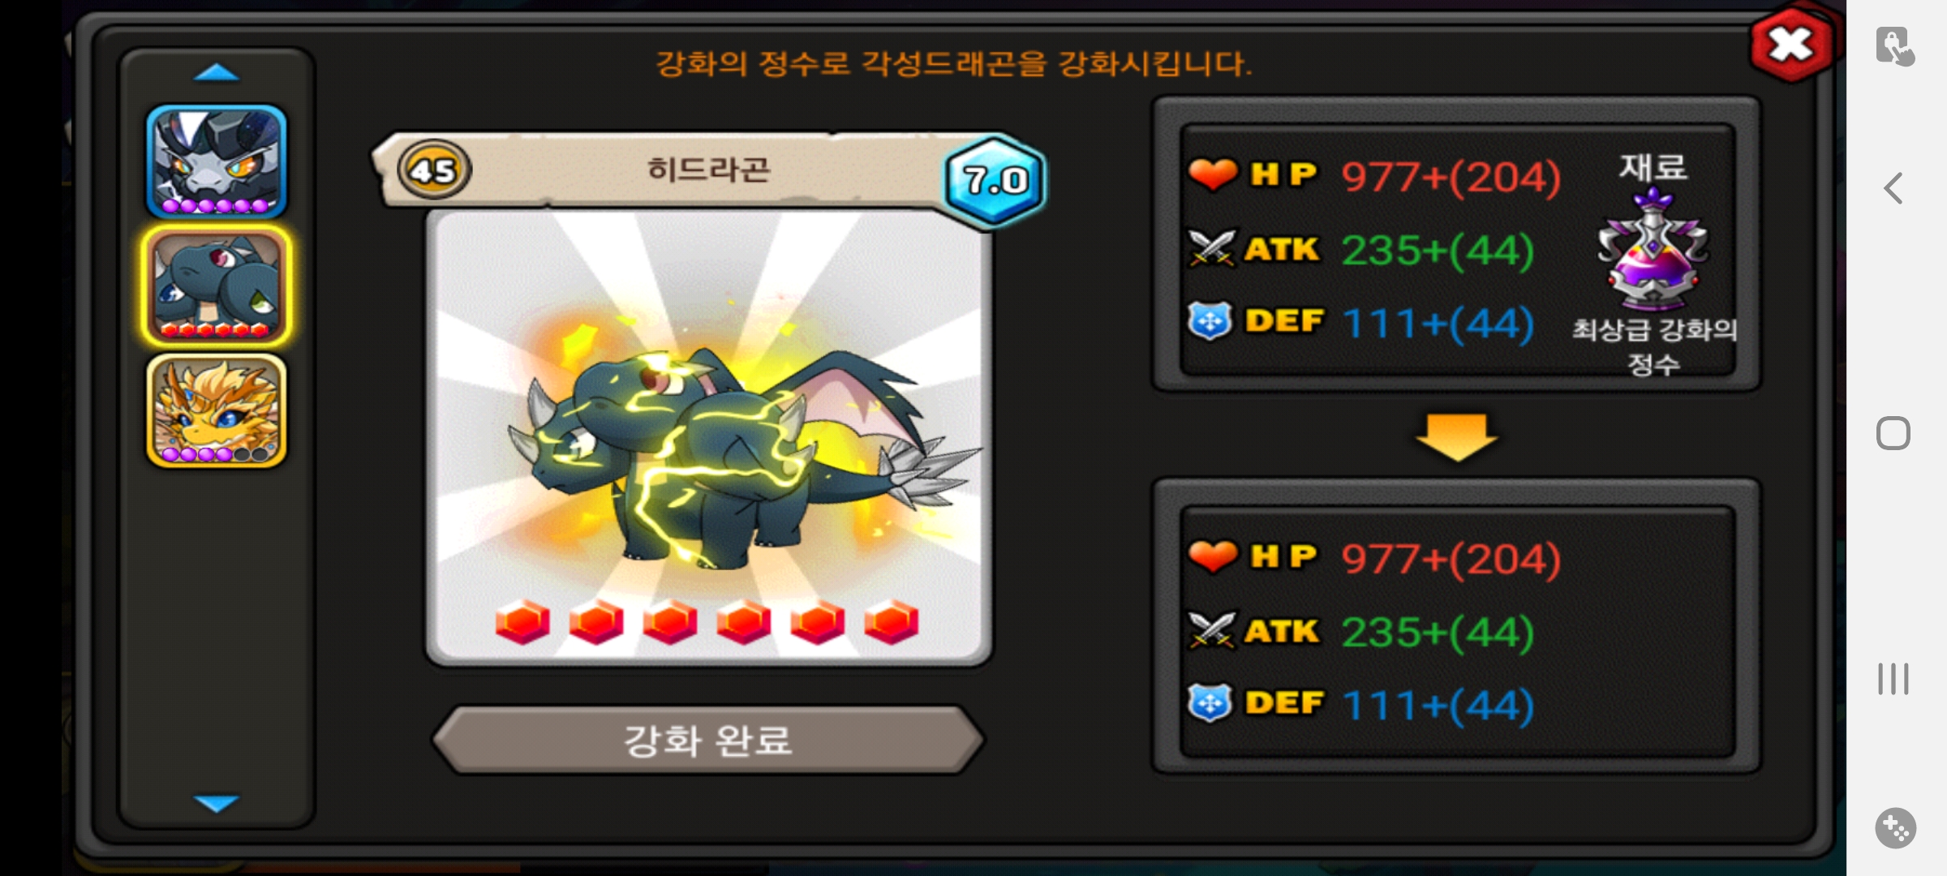The height and width of the screenshot is (876, 1947).
Task: Select the silver-horned dragon portrait in the list
Action: point(217,161)
